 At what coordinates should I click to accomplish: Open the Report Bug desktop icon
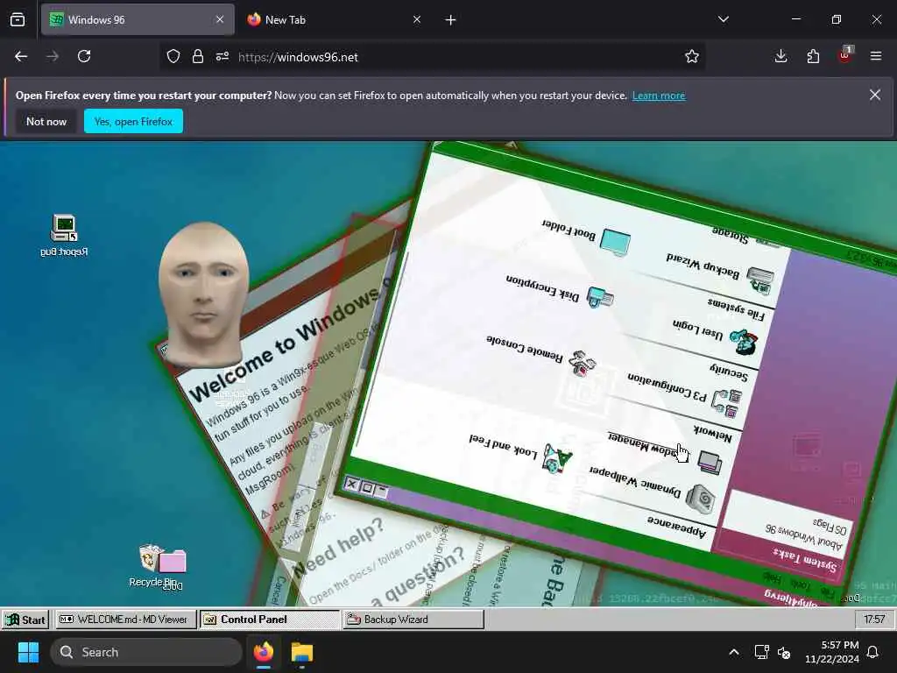point(64,235)
